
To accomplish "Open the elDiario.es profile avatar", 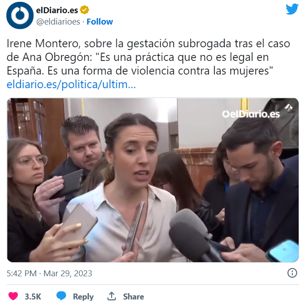I will [20, 15].
